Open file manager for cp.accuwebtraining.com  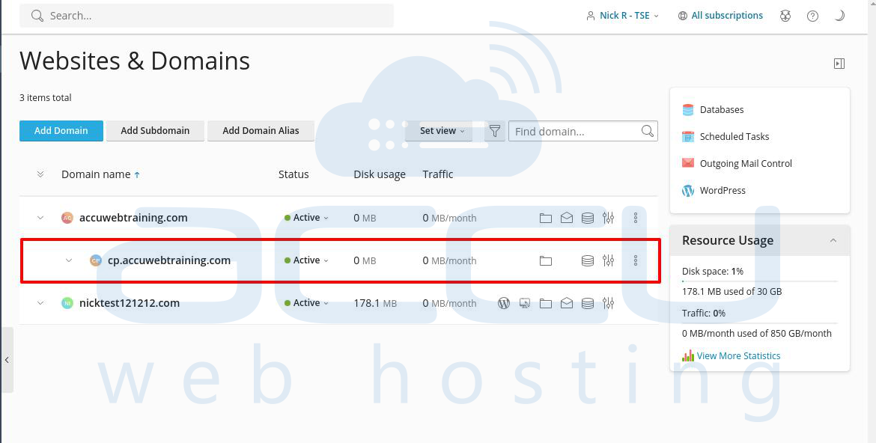tap(546, 260)
